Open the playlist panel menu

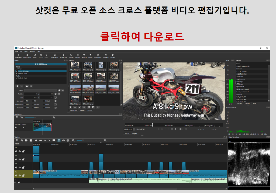click(98, 107)
